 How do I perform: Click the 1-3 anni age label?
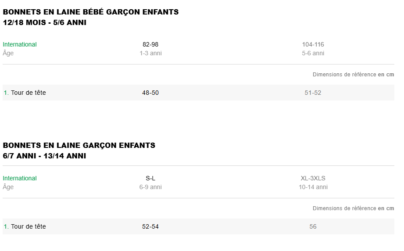coord(150,53)
